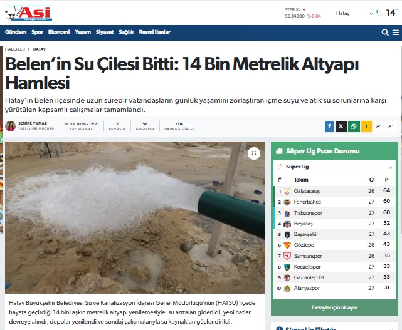Select Galatasaray row in standings
Image resolution: width=402 pixels, height=330 pixels.
coord(334,191)
